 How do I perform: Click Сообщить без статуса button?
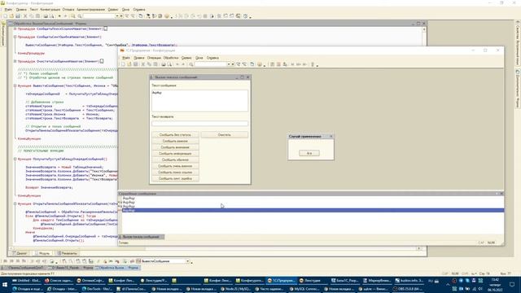(175, 135)
